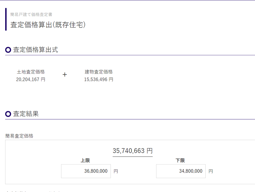Screen dimensions: 255x192
Task: Select the 簡易戸建て価格査定書 breadcrumb text
Action: point(31,14)
